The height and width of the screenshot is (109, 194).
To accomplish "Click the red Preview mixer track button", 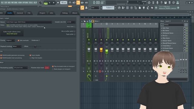I will (47, 68).
